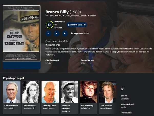Add to watchlist bookmark icon
The width and height of the screenshot is (154, 116).
(65, 33)
